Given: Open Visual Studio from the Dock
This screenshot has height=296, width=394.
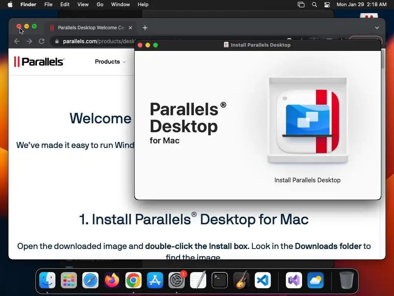Looking at the screenshot, I should [x=294, y=280].
